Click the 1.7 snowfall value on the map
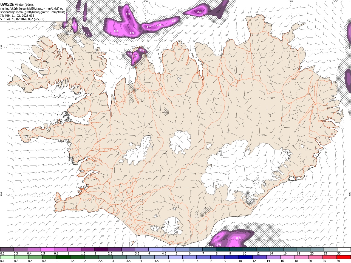351x263 pixels. 149,27
